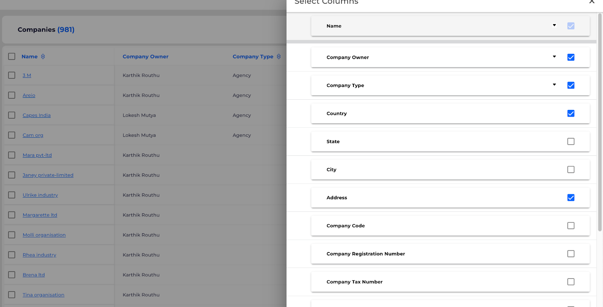Enable the Company Code column checkbox

coord(571,226)
